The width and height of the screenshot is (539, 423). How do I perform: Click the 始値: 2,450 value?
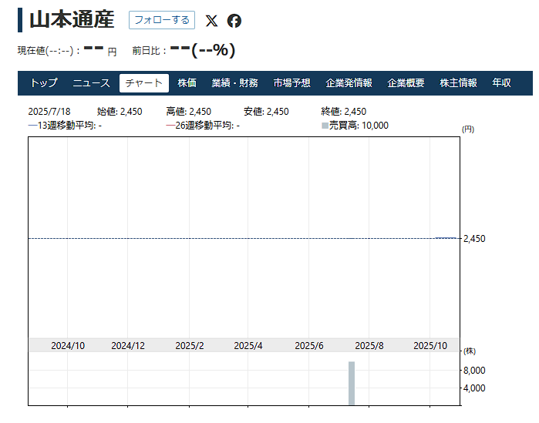(120, 111)
